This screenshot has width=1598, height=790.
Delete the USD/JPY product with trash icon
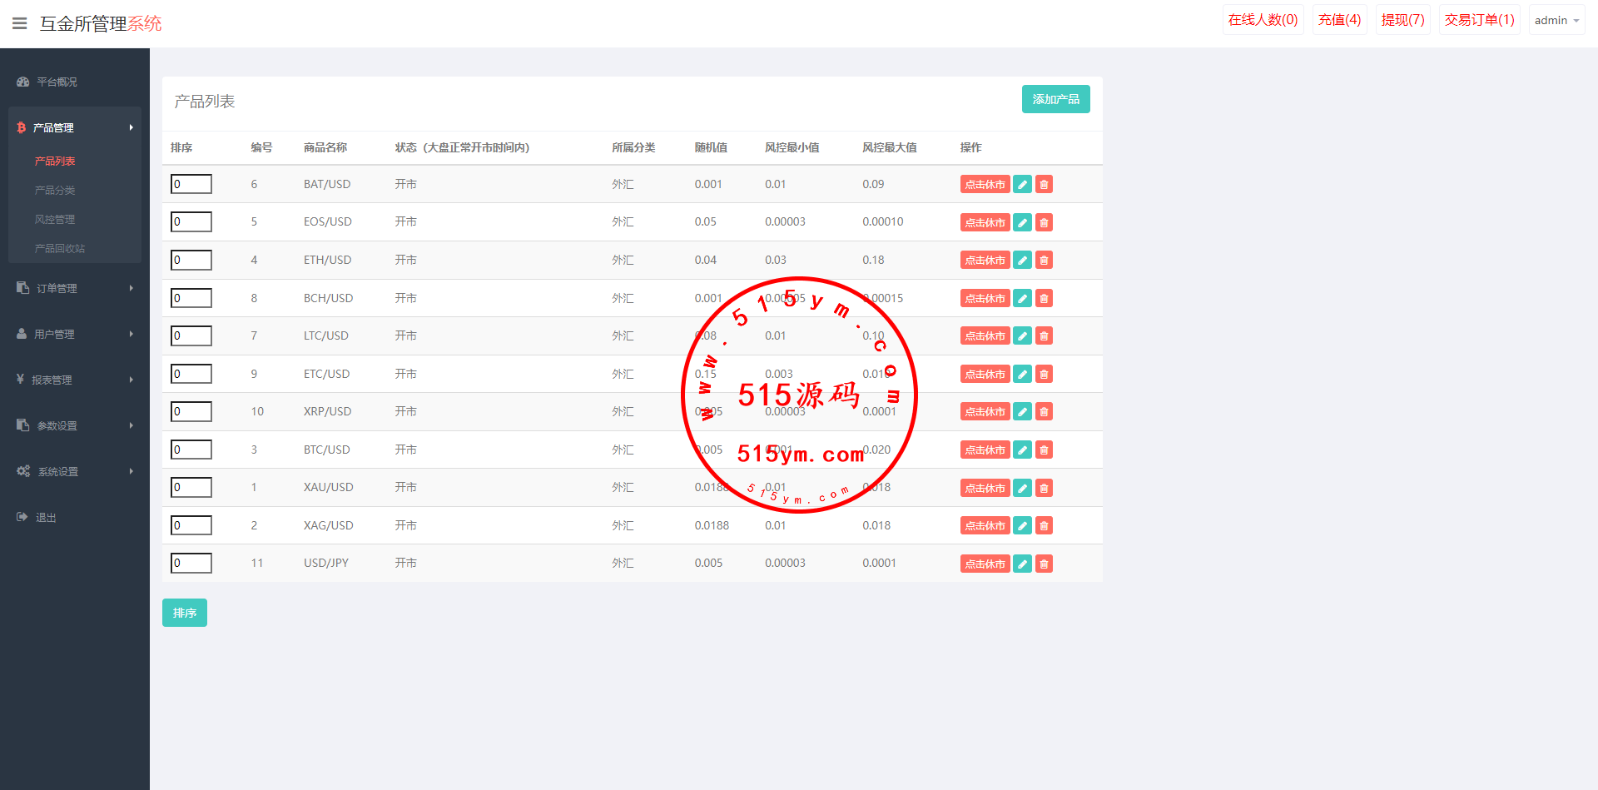pyautogui.click(x=1044, y=564)
